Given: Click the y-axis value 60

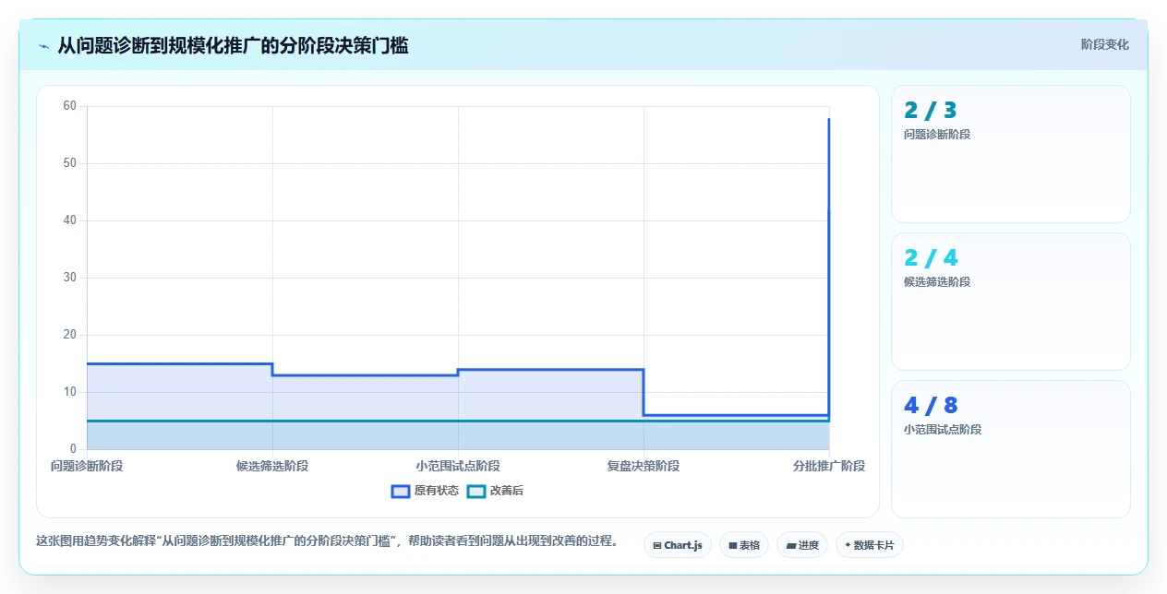Looking at the screenshot, I should [70, 106].
